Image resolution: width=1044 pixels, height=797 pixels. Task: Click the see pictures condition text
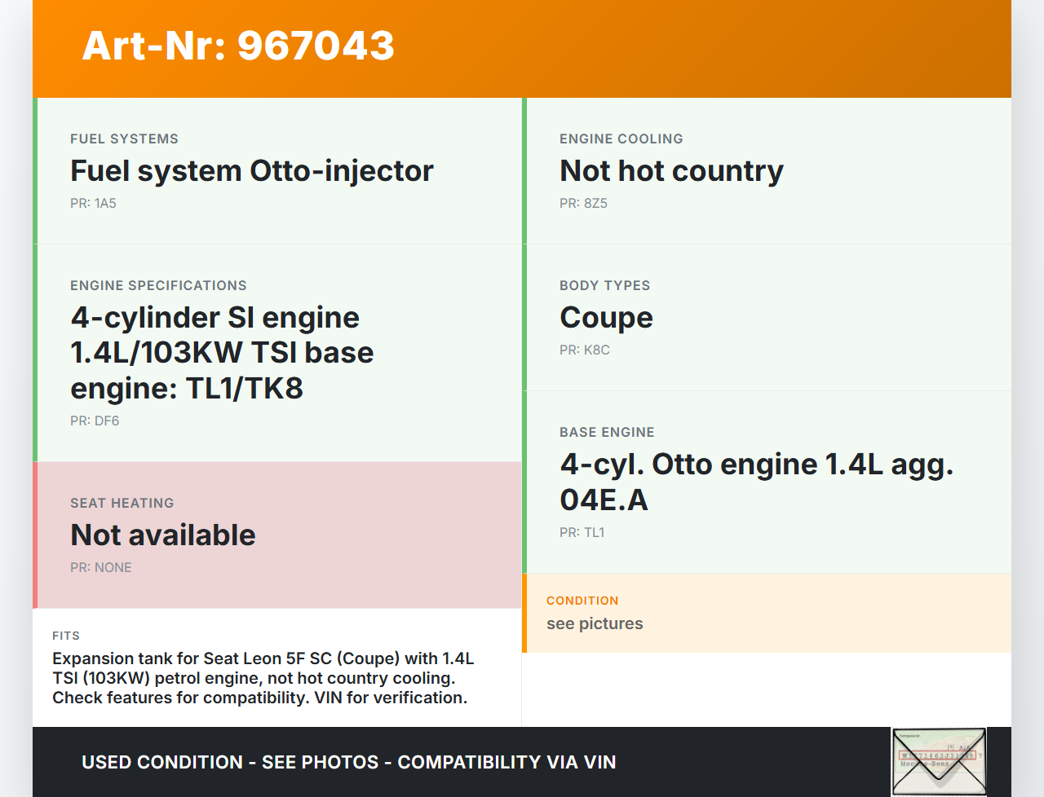[595, 624]
